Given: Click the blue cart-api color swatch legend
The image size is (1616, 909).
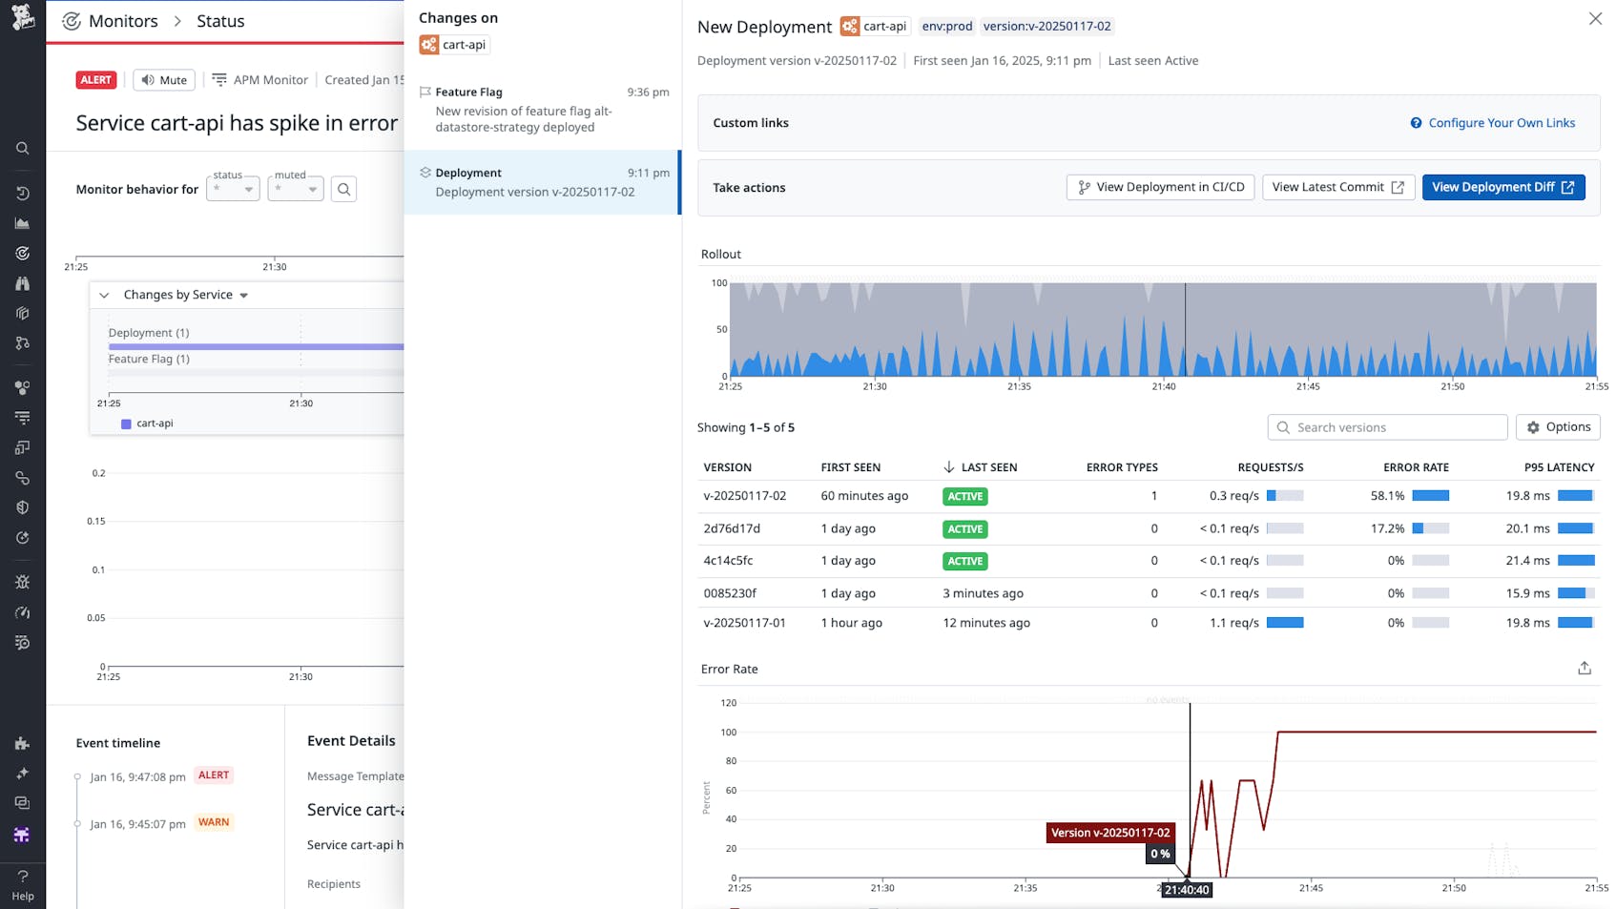Looking at the screenshot, I should point(125,423).
